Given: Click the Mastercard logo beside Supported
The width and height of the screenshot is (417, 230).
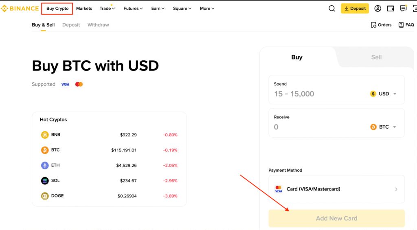Looking at the screenshot, I should click(79, 84).
